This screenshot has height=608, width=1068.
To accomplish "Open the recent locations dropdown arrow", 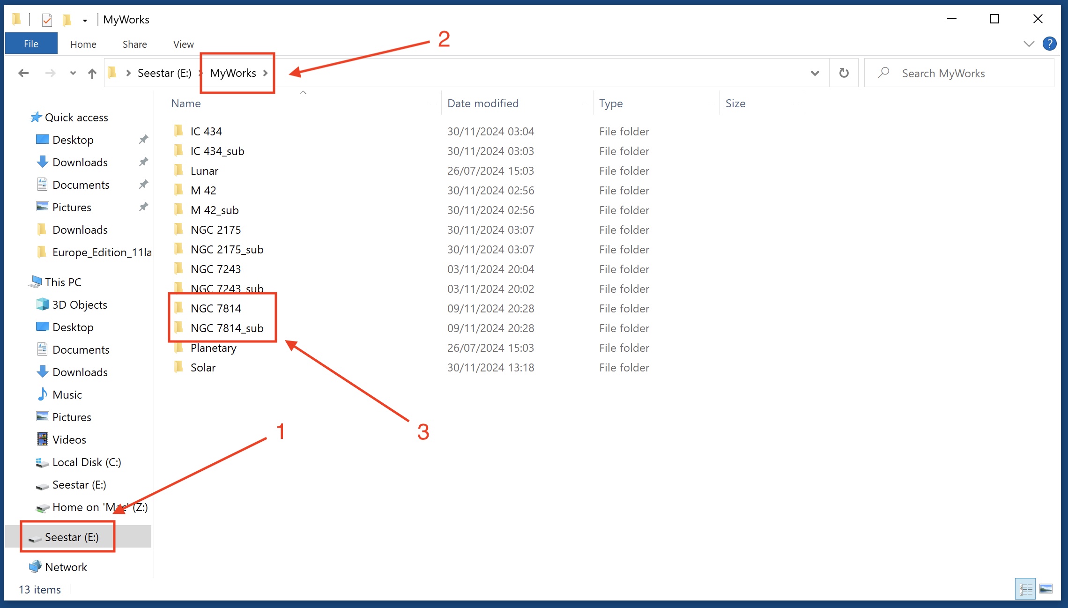I will [73, 73].
